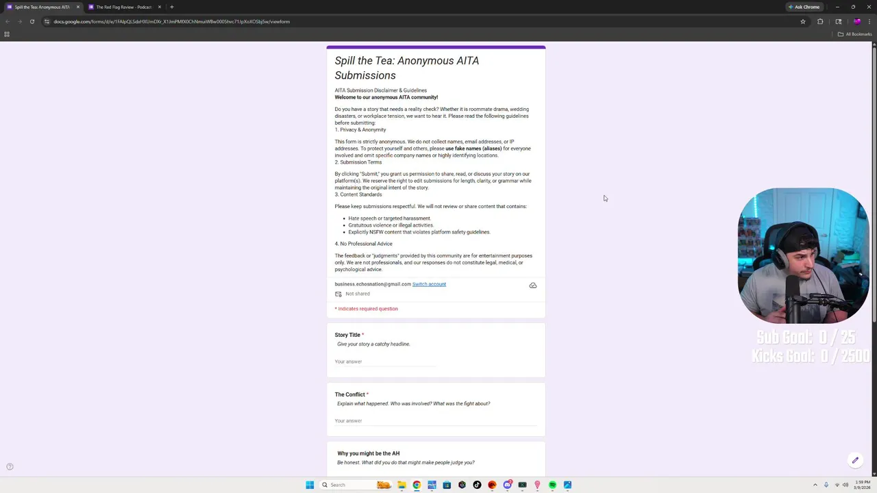The image size is (877, 493).
Task: Open site information icon beside the URL
Action: point(47,21)
